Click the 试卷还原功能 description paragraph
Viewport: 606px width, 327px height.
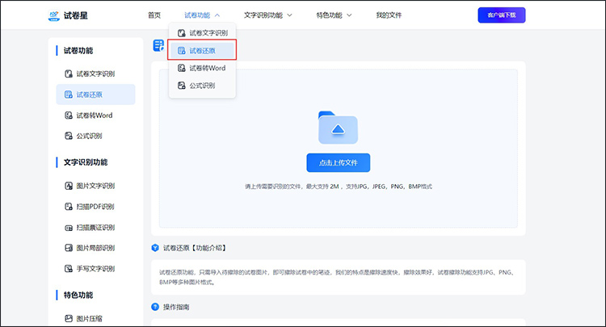pos(337,277)
